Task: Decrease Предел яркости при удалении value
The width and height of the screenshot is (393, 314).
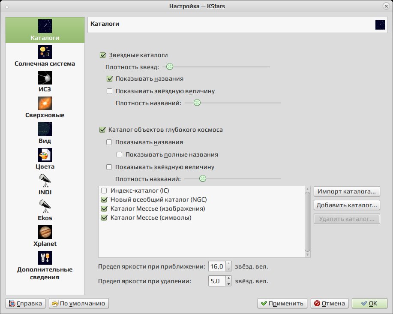Action: (228, 284)
